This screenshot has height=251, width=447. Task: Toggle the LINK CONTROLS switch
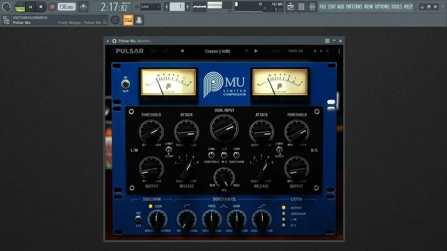pos(211,155)
